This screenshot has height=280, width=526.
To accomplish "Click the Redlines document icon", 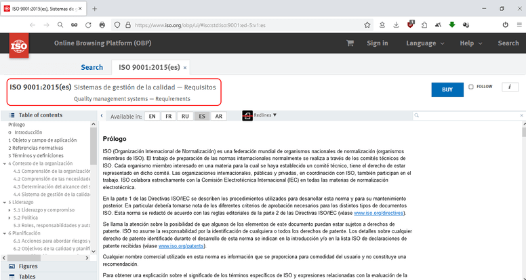I will pos(247,116).
